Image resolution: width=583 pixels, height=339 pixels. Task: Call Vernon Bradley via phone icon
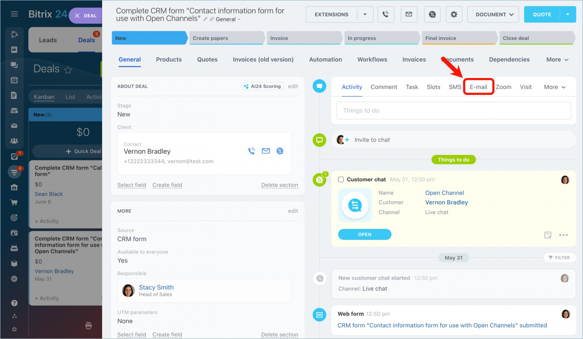point(251,151)
